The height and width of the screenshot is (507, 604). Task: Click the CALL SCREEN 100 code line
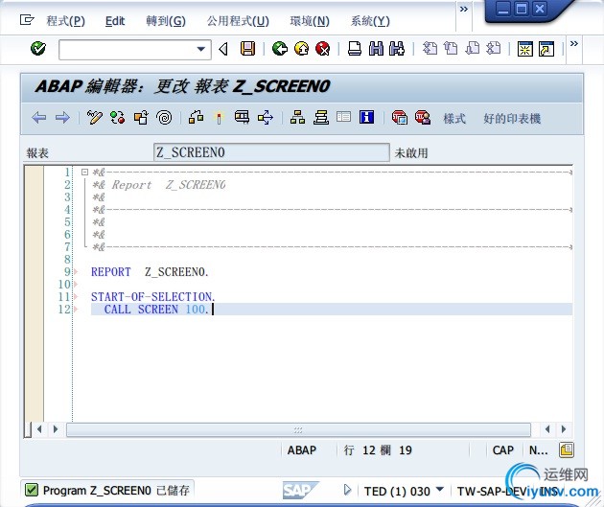click(x=332, y=310)
